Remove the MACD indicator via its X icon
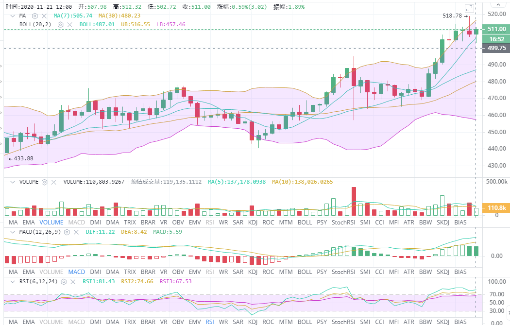The image size is (510, 325). (76, 232)
